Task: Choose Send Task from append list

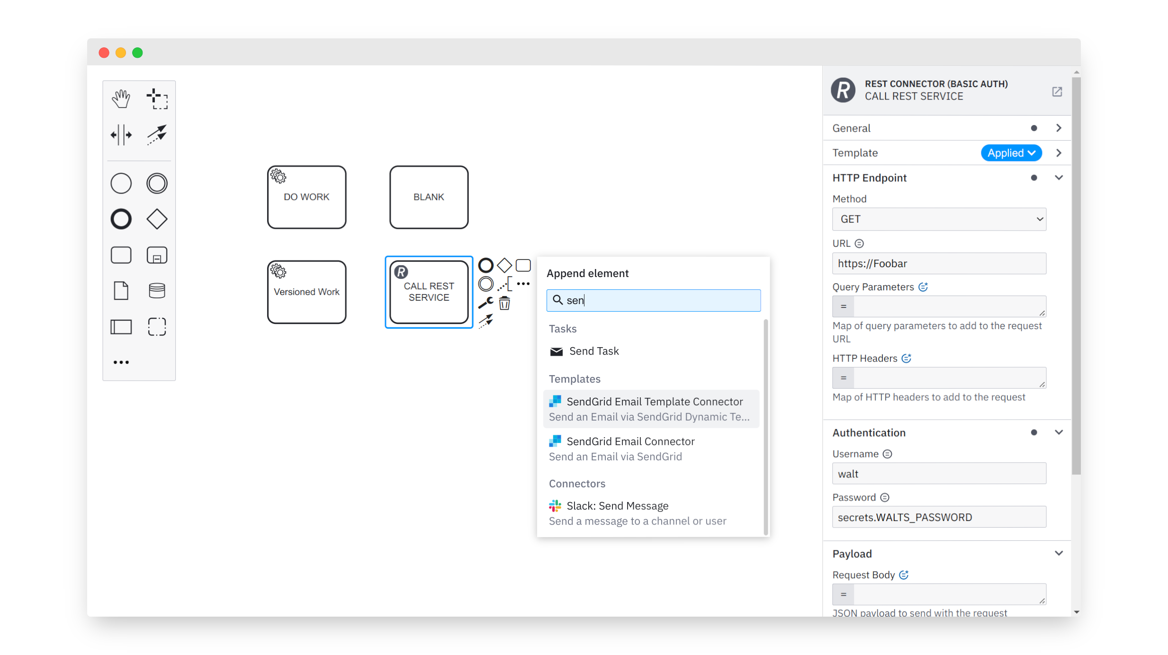Action: point(593,351)
